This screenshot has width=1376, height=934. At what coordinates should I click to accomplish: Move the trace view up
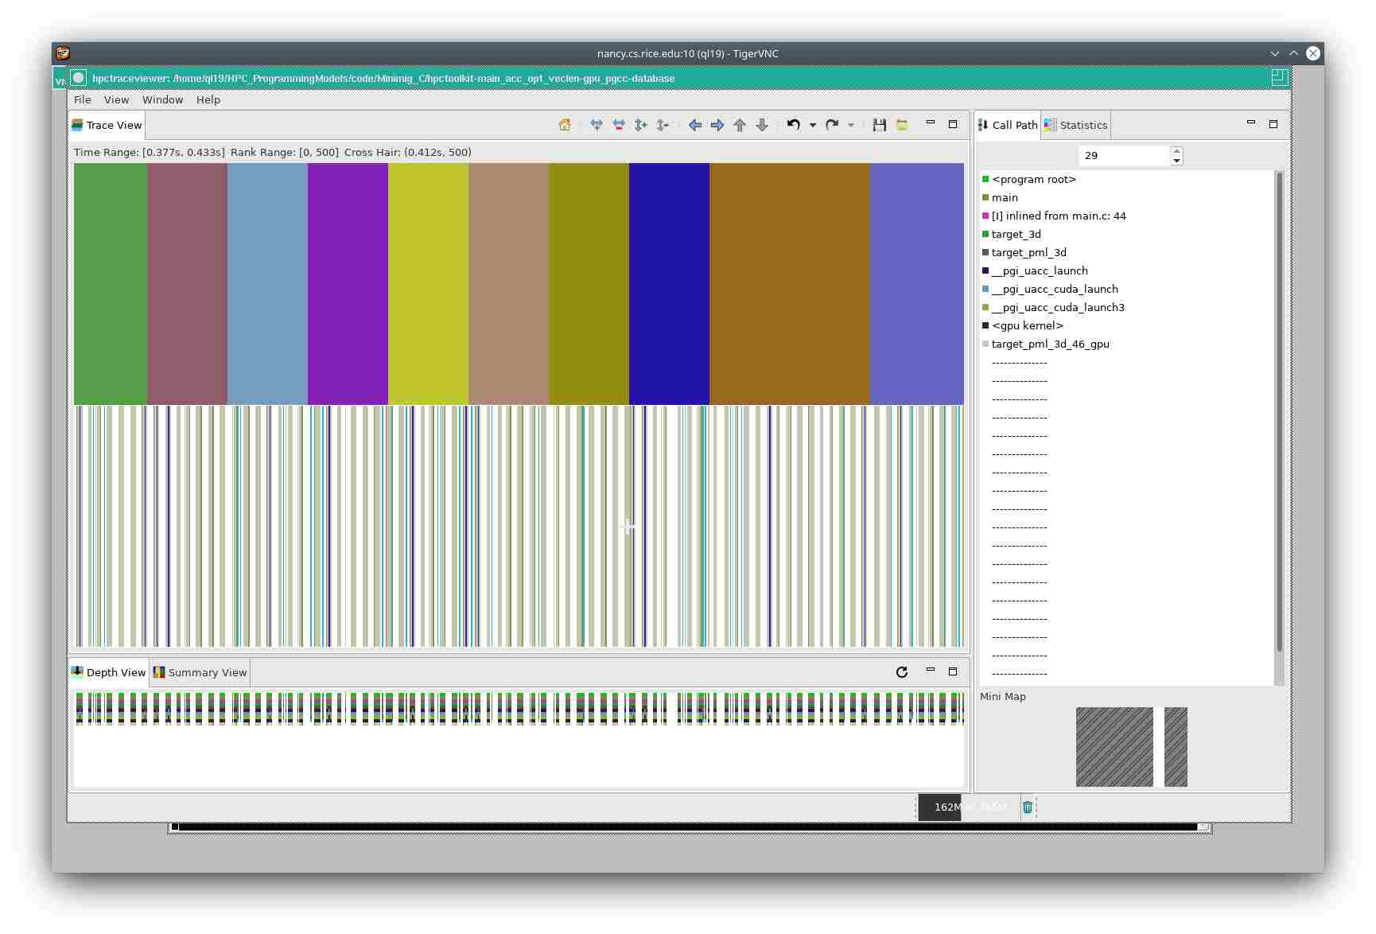740,125
